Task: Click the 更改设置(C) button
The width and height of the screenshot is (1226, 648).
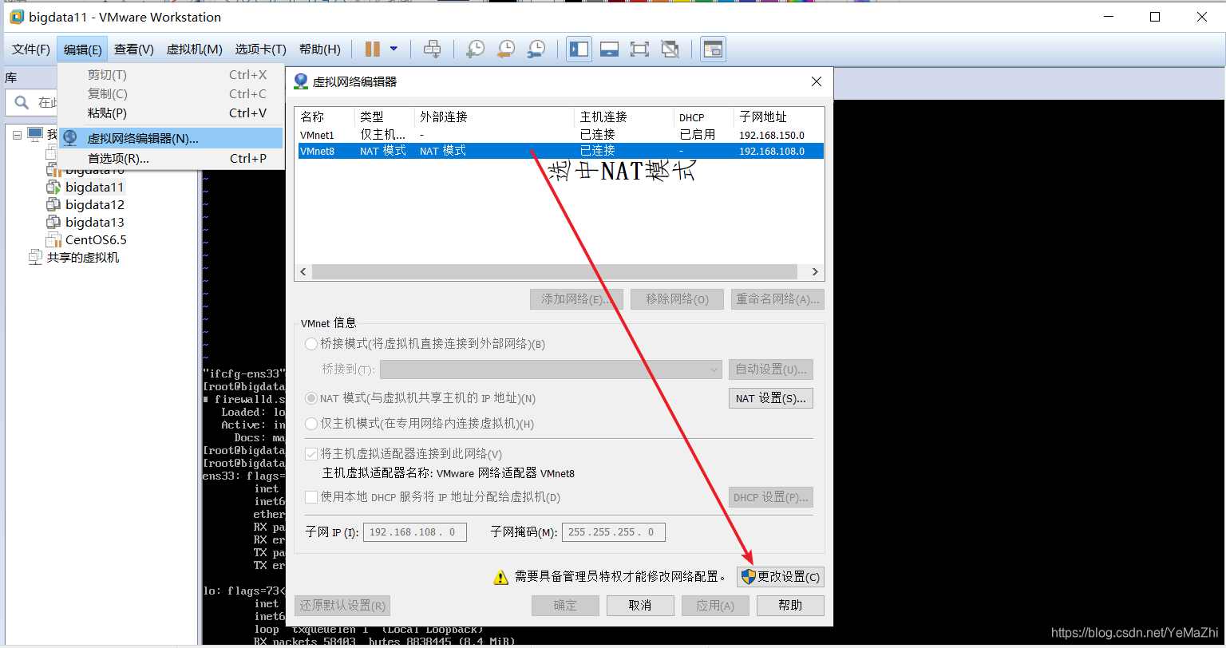Action: coord(780,577)
